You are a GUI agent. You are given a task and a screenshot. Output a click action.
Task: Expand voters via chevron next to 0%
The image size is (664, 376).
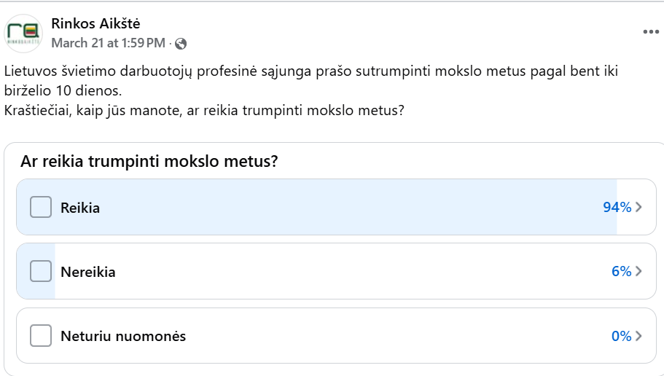click(x=638, y=336)
